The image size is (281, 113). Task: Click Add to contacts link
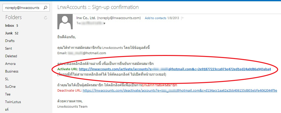pyautogui.click(x=156, y=18)
